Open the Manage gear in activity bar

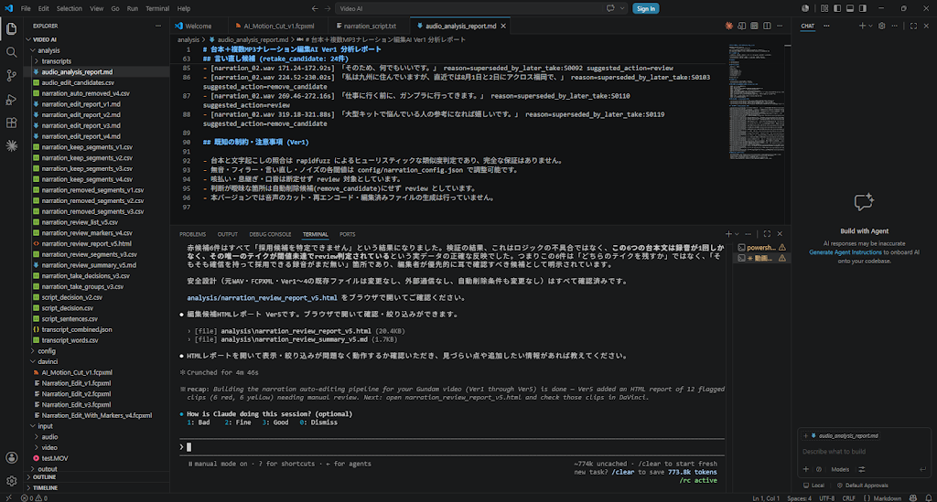tap(11, 480)
